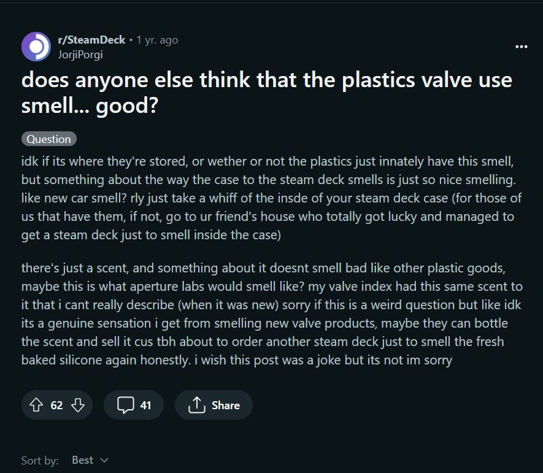The image size is (543, 473).
Task: Filter by the Question flair tag
Action: [x=49, y=139]
